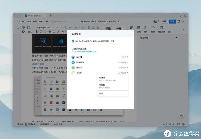Click the 稿件审核 avatar in the dialog
Image resolution: width=201 pixels, height=139 pixels.
73,62
